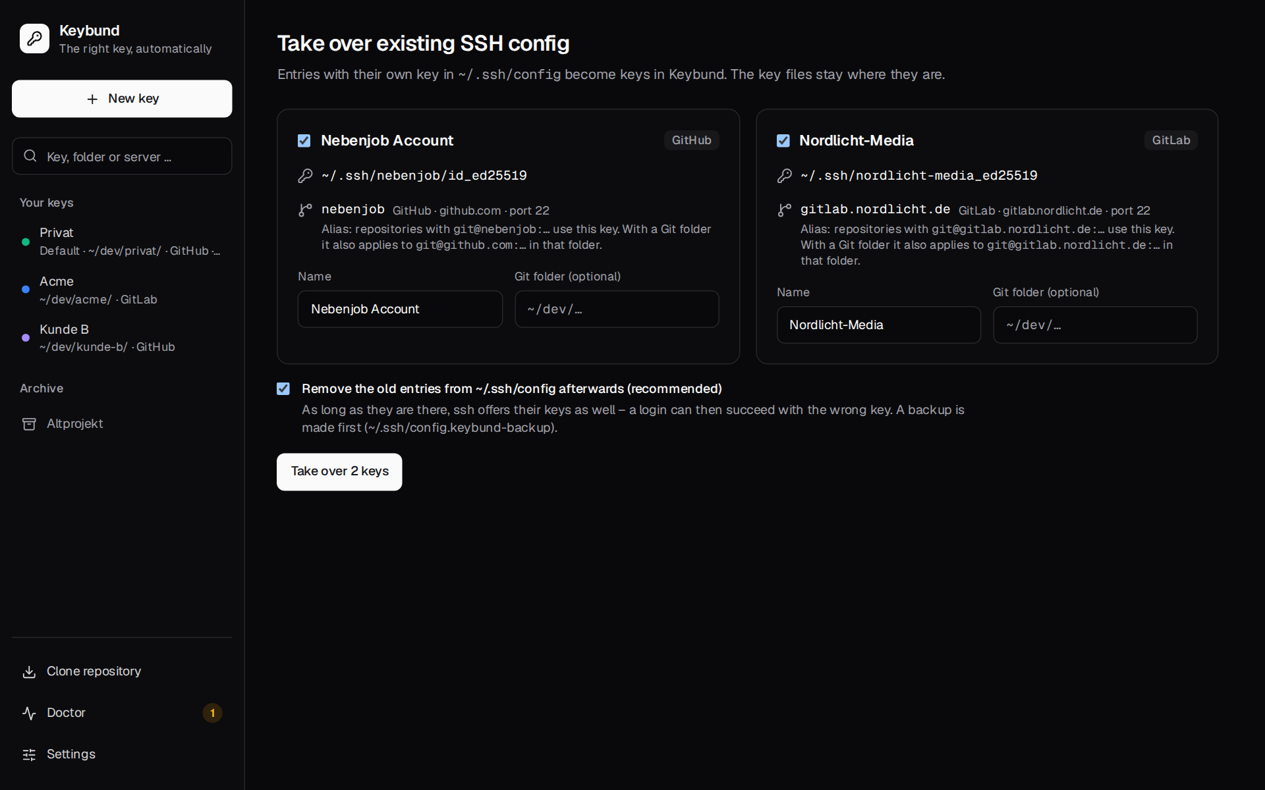This screenshot has width=1265, height=790.
Task: Focus the Key, folder or server search field
Action: (122, 156)
